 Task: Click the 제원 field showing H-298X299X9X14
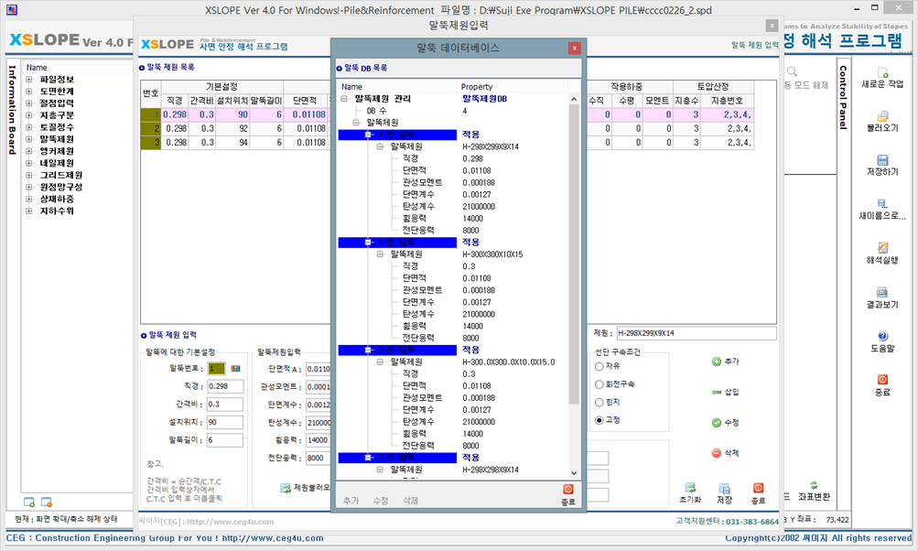click(x=697, y=333)
